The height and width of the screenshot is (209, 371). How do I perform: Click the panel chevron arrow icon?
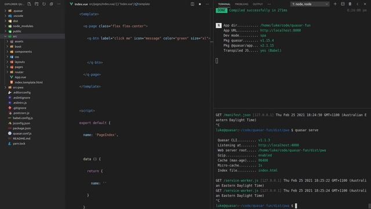click(358, 4)
